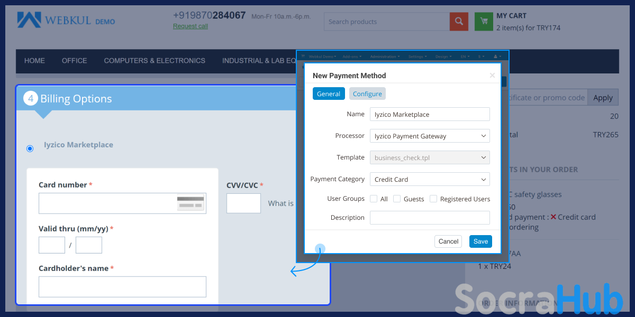Click the year field of Valid thru
Viewport: 635px width, 317px height.
point(89,245)
